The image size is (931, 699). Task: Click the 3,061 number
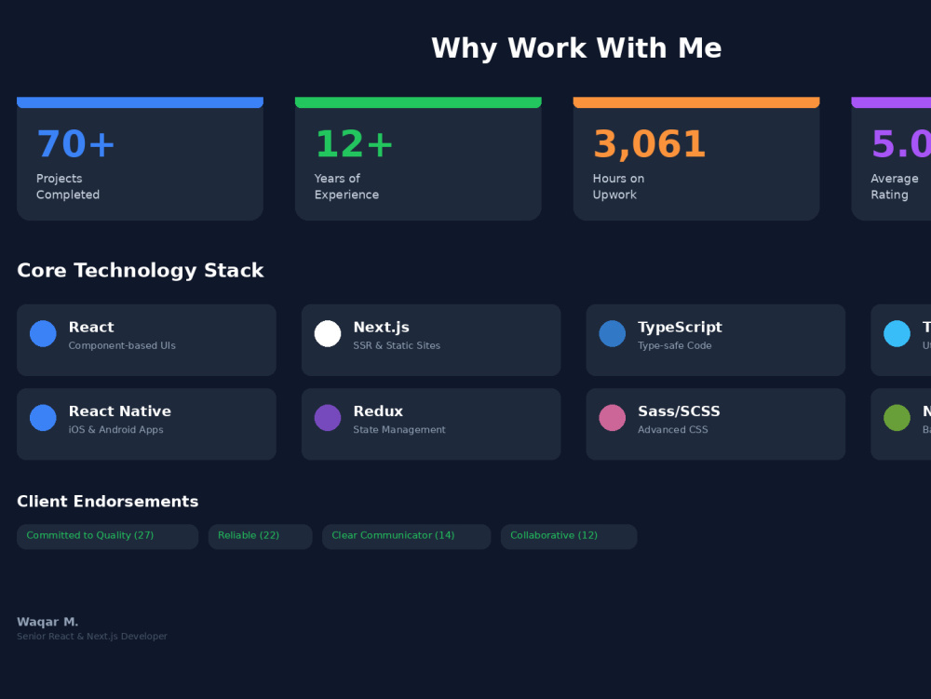pos(650,145)
